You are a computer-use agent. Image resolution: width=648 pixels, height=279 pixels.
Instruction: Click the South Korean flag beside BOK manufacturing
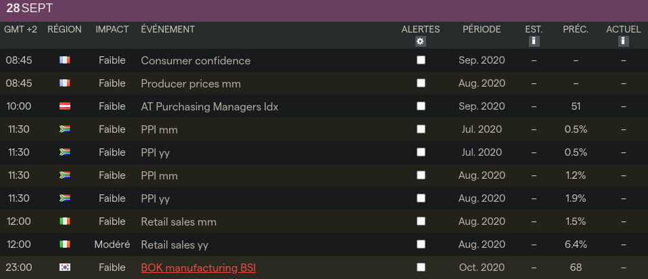coord(65,267)
